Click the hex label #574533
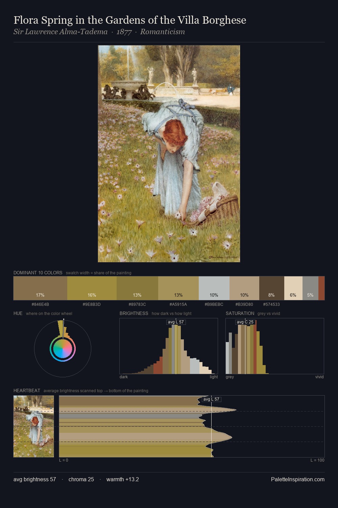 (271, 304)
